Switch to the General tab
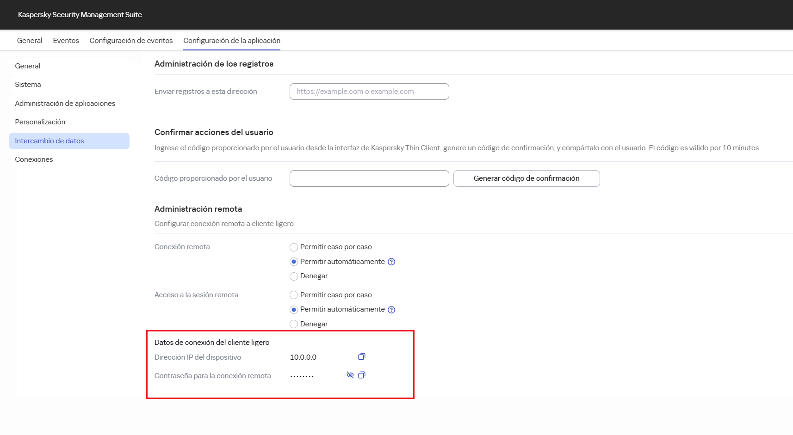Image resolution: width=793 pixels, height=435 pixels. point(29,40)
